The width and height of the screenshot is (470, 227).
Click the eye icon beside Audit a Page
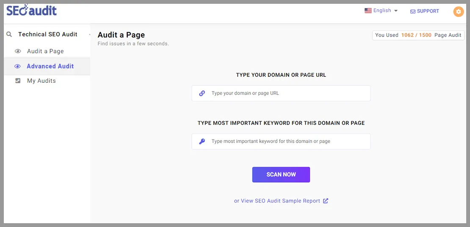[x=18, y=51]
